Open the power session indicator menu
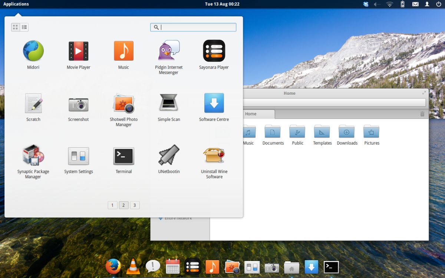Image resolution: width=445 pixels, height=278 pixels. [x=439, y=4]
